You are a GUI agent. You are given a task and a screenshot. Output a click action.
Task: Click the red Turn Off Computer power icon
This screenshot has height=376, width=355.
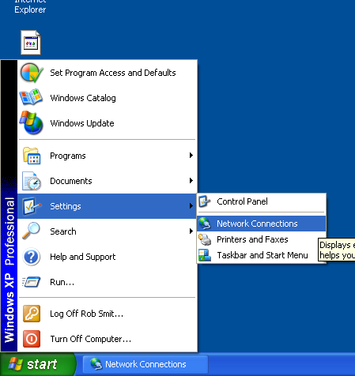point(32,339)
